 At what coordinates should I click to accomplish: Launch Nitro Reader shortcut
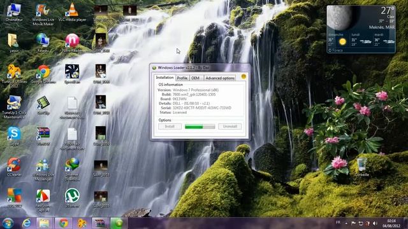pos(72,43)
